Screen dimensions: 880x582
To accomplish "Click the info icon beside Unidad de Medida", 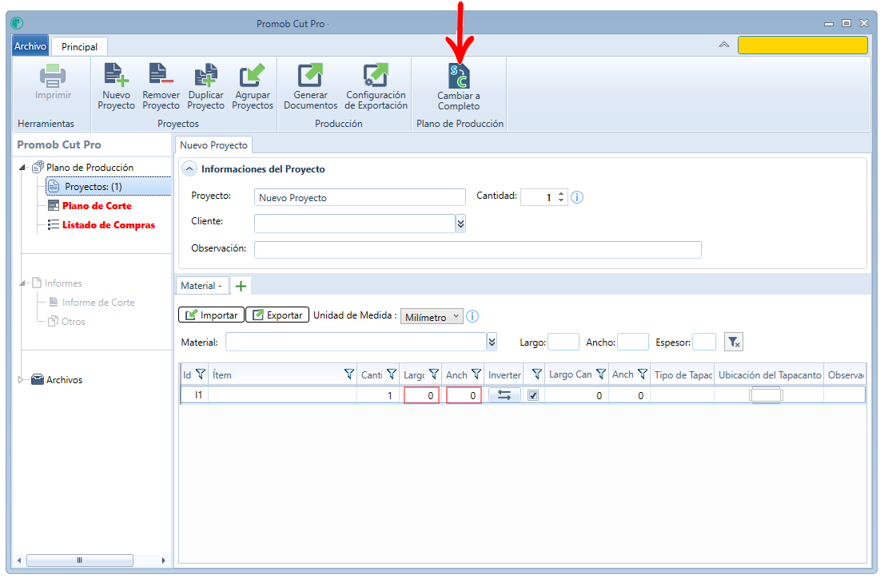I will pyautogui.click(x=472, y=316).
